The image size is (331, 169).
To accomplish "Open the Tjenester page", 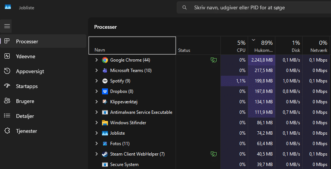I will pos(43,131).
